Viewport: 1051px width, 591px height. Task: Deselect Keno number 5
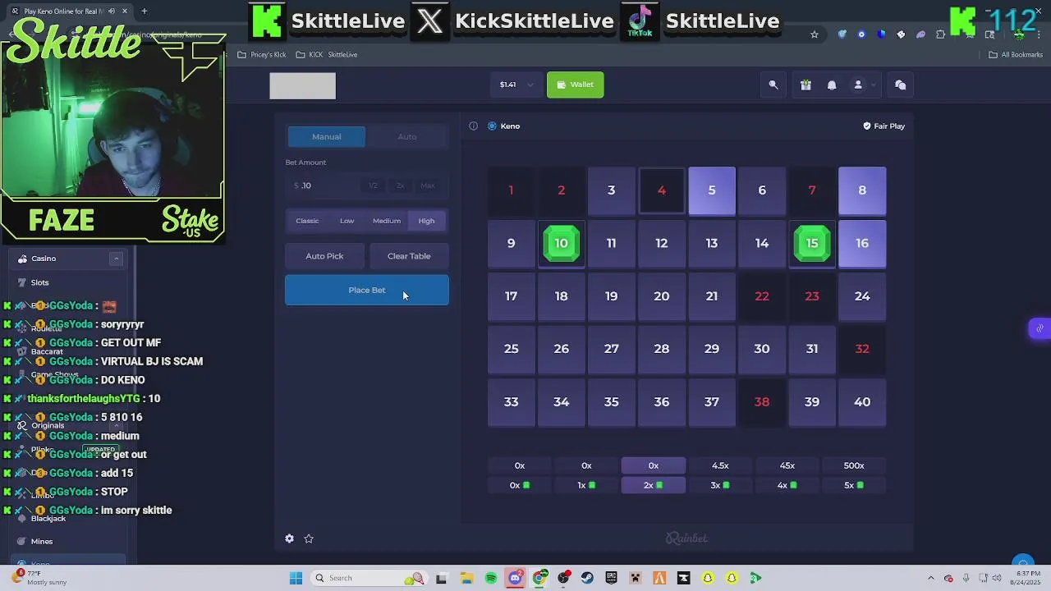coord(712,190)
